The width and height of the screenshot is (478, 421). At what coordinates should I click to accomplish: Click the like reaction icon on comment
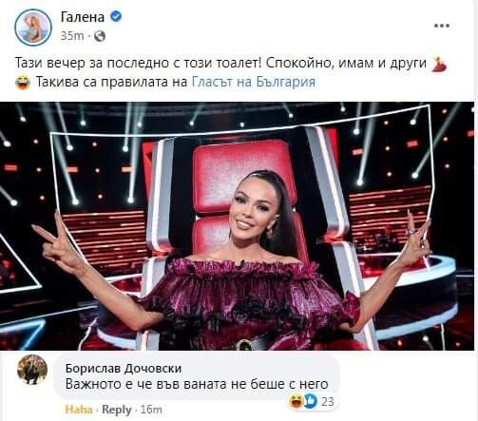(x=311, y=401)
